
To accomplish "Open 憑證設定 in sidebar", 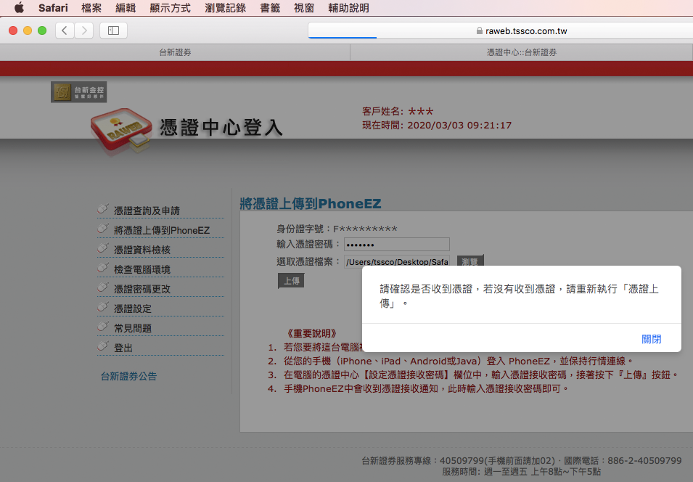I will tap(133, 309).
